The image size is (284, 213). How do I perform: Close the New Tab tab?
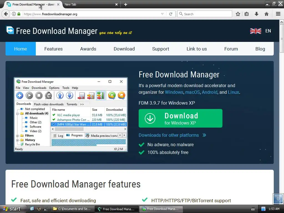[116, 4]
